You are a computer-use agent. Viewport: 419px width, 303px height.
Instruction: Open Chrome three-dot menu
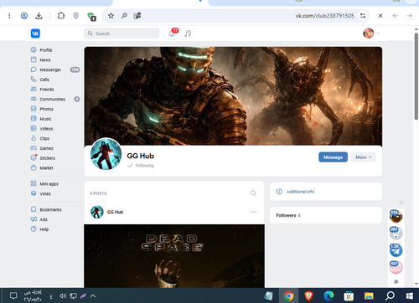(x=9, y=16)
